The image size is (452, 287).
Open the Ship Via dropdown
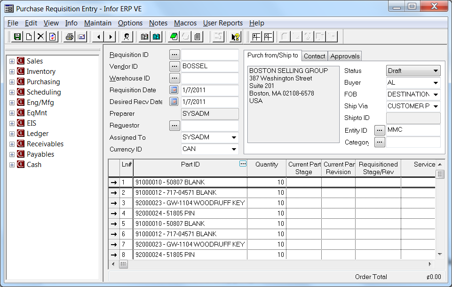pyautogui.click(x=436, y=106)
